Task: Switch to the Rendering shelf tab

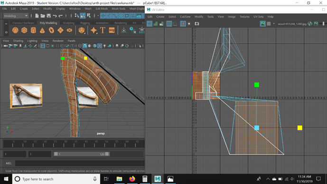Action: (x=121, y=23)
